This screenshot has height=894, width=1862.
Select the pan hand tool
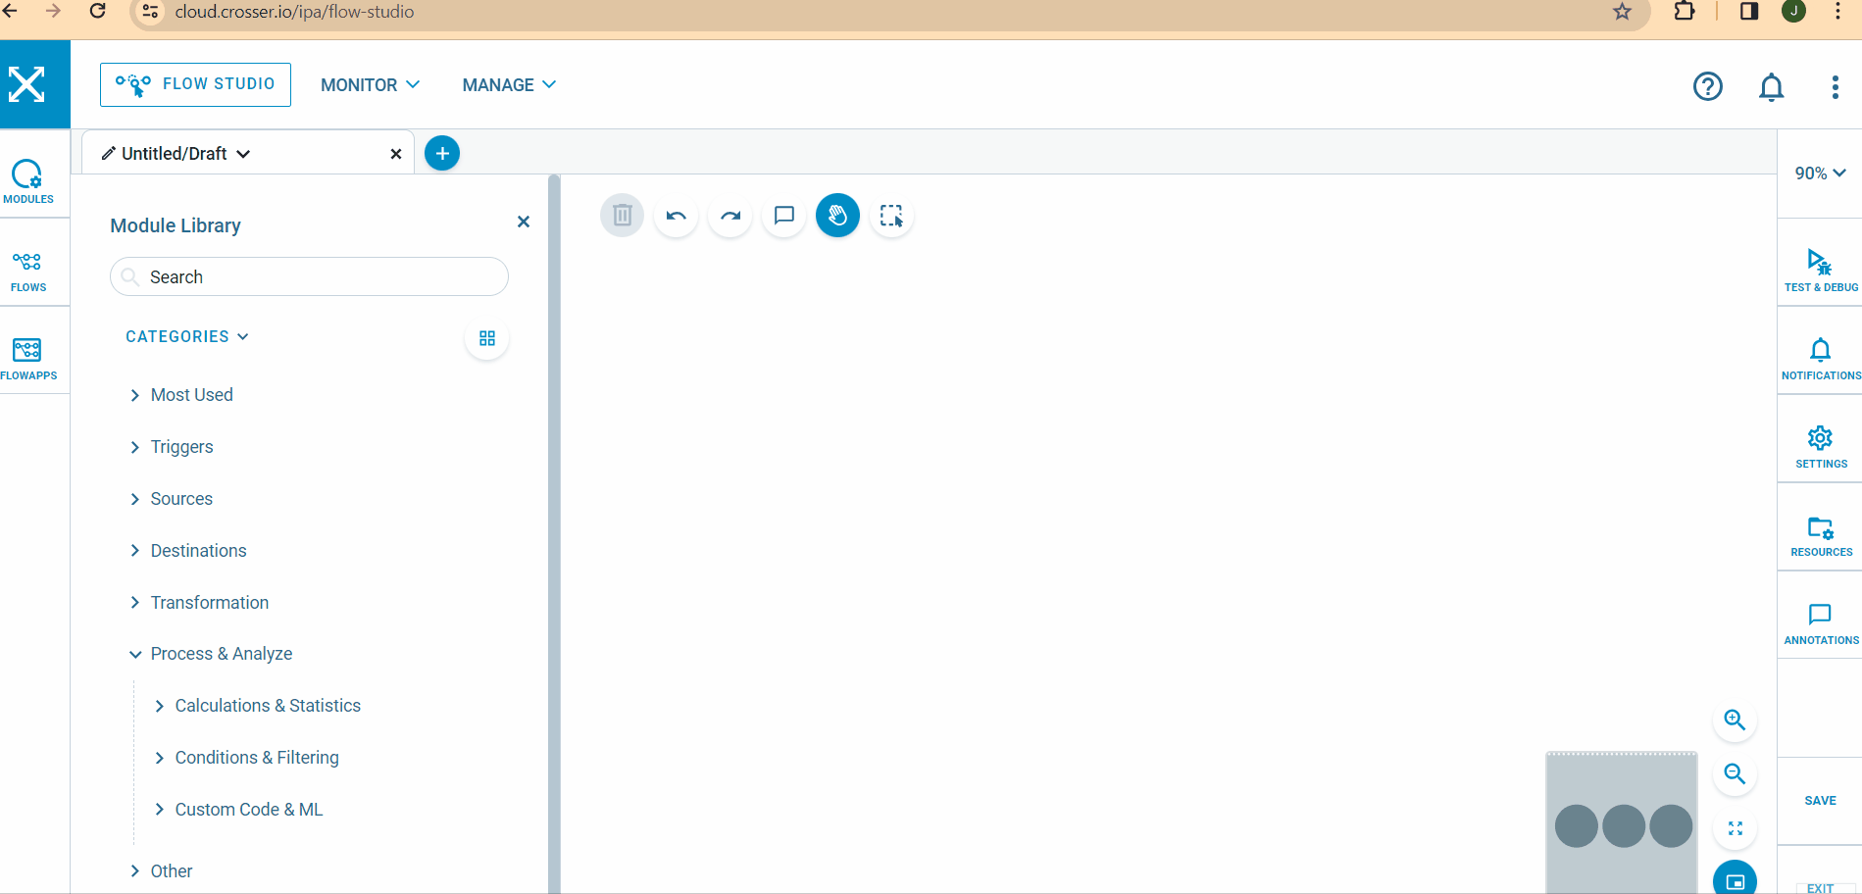(x=837, y=216)
